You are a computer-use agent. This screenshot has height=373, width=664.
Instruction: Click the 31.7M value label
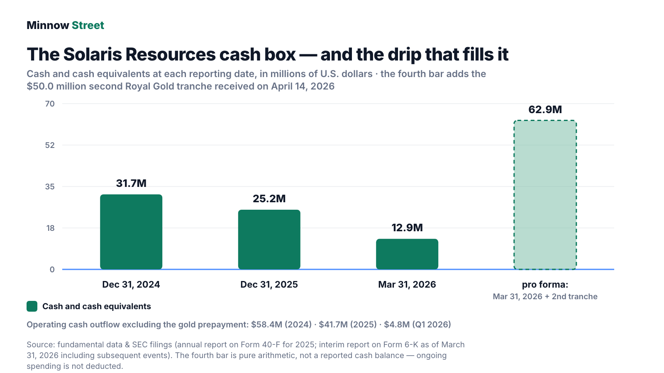click(131, 183)
